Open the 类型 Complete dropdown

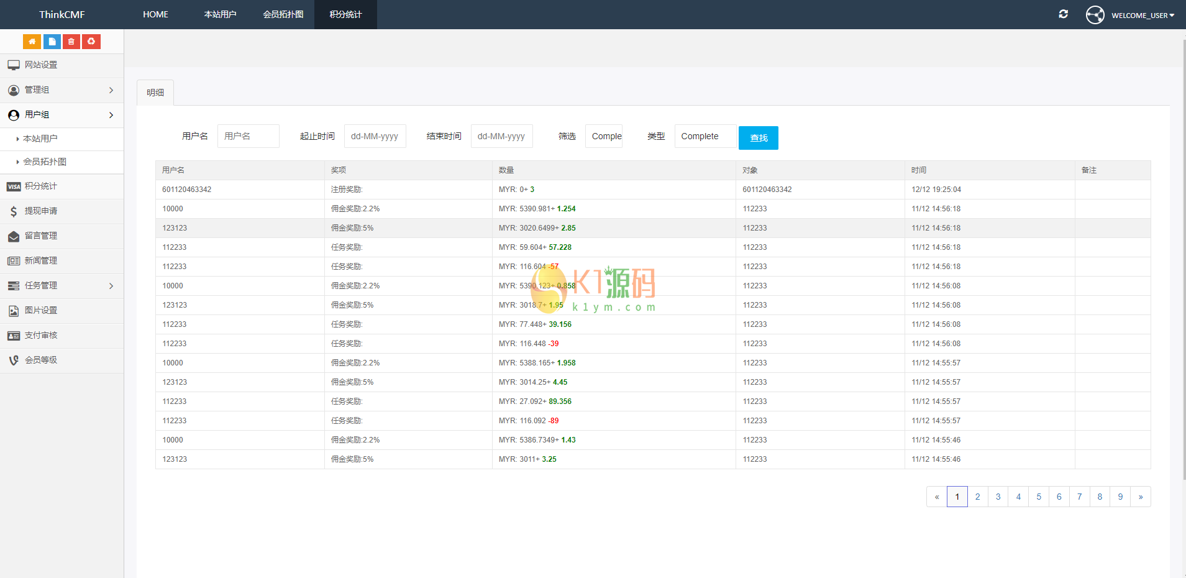click(x=705, y=137)
